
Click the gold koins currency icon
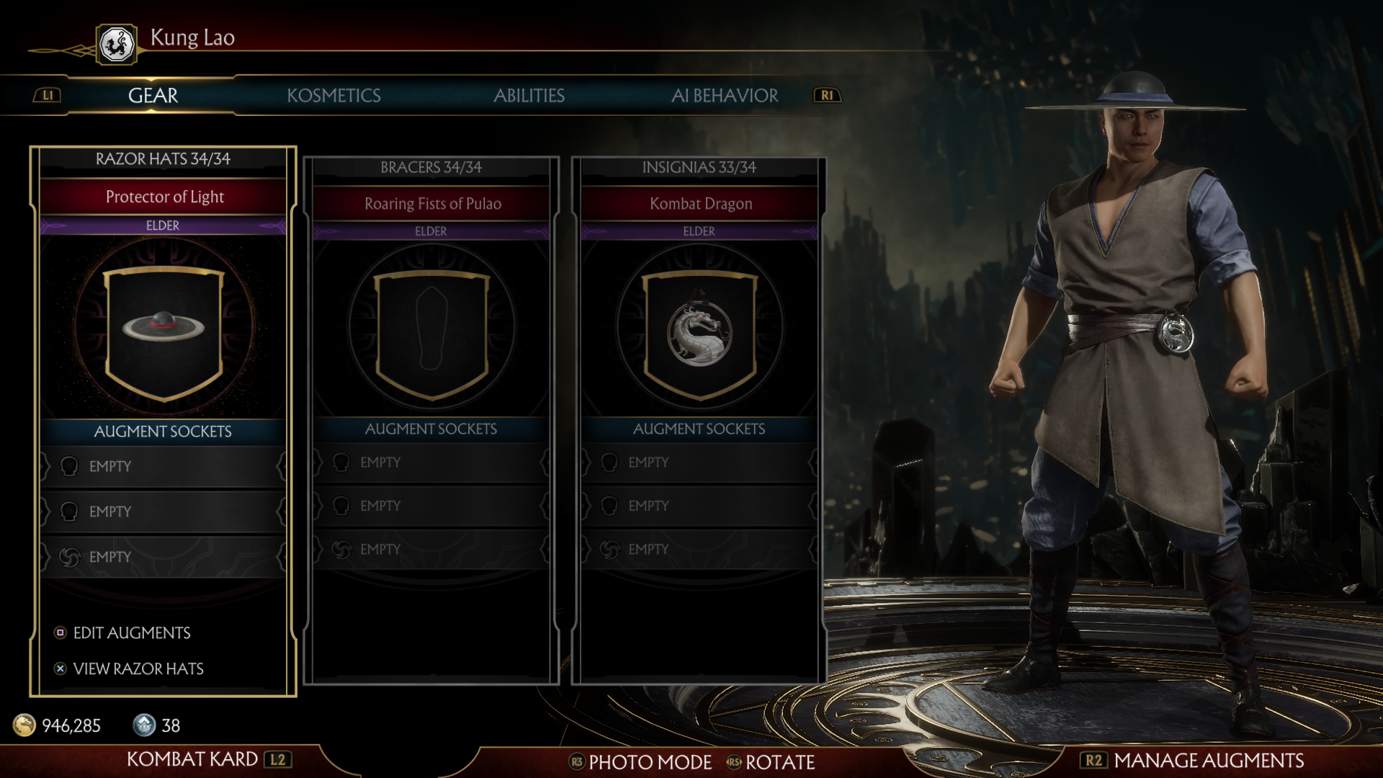point(24,725)
